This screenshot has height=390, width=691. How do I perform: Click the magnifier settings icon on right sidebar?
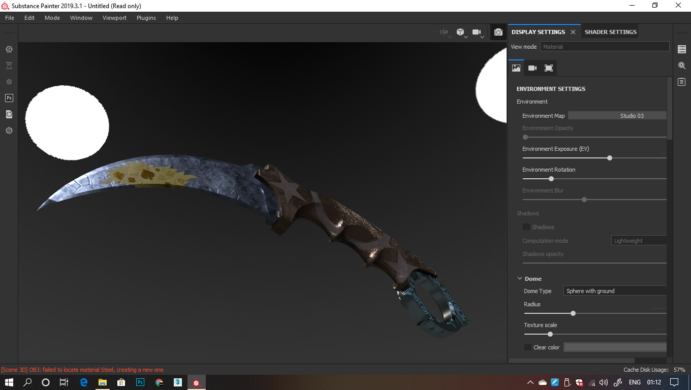pyautogui.click(x=681, y=65)
